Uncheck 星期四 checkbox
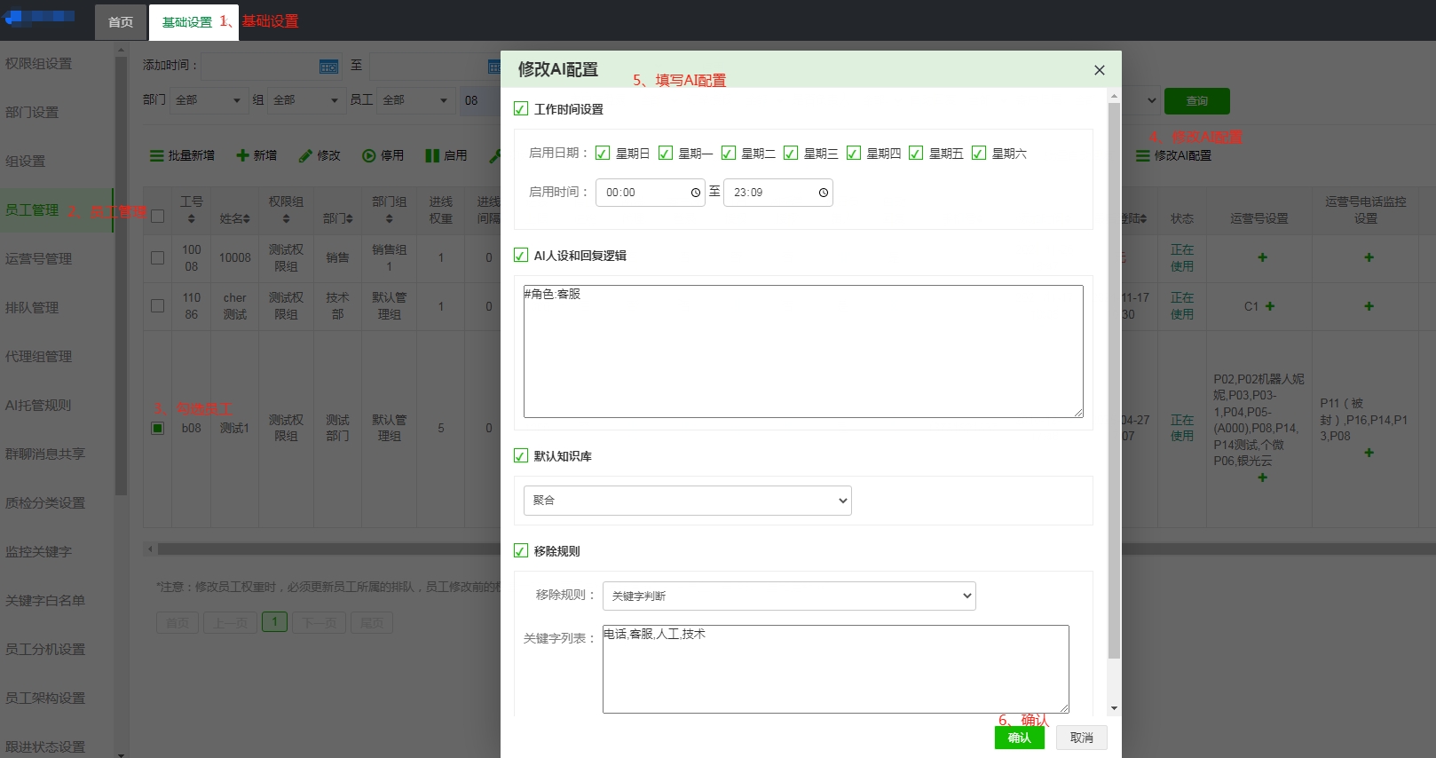 (853, 153)
